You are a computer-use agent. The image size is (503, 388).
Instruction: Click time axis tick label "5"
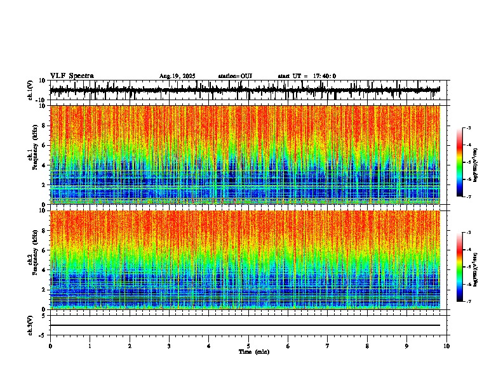pyautogui.click(x=248, y=346)
